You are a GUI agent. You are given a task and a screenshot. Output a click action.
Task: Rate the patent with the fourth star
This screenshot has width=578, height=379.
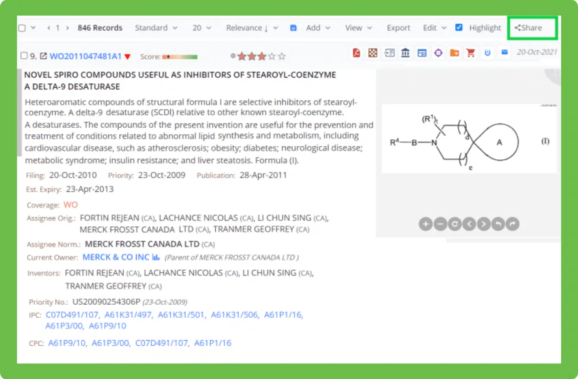[271, 56]
